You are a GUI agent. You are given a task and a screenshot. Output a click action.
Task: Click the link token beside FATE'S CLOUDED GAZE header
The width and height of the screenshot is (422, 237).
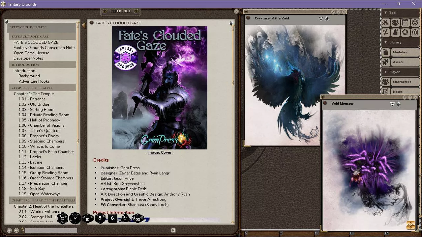pos(92,23)
